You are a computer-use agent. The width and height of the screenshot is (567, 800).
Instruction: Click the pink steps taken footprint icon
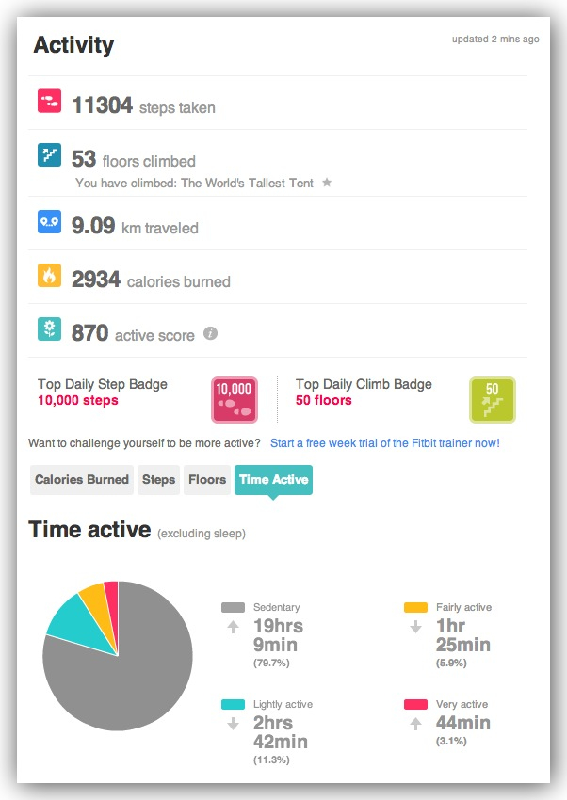(x=49, y=101)
